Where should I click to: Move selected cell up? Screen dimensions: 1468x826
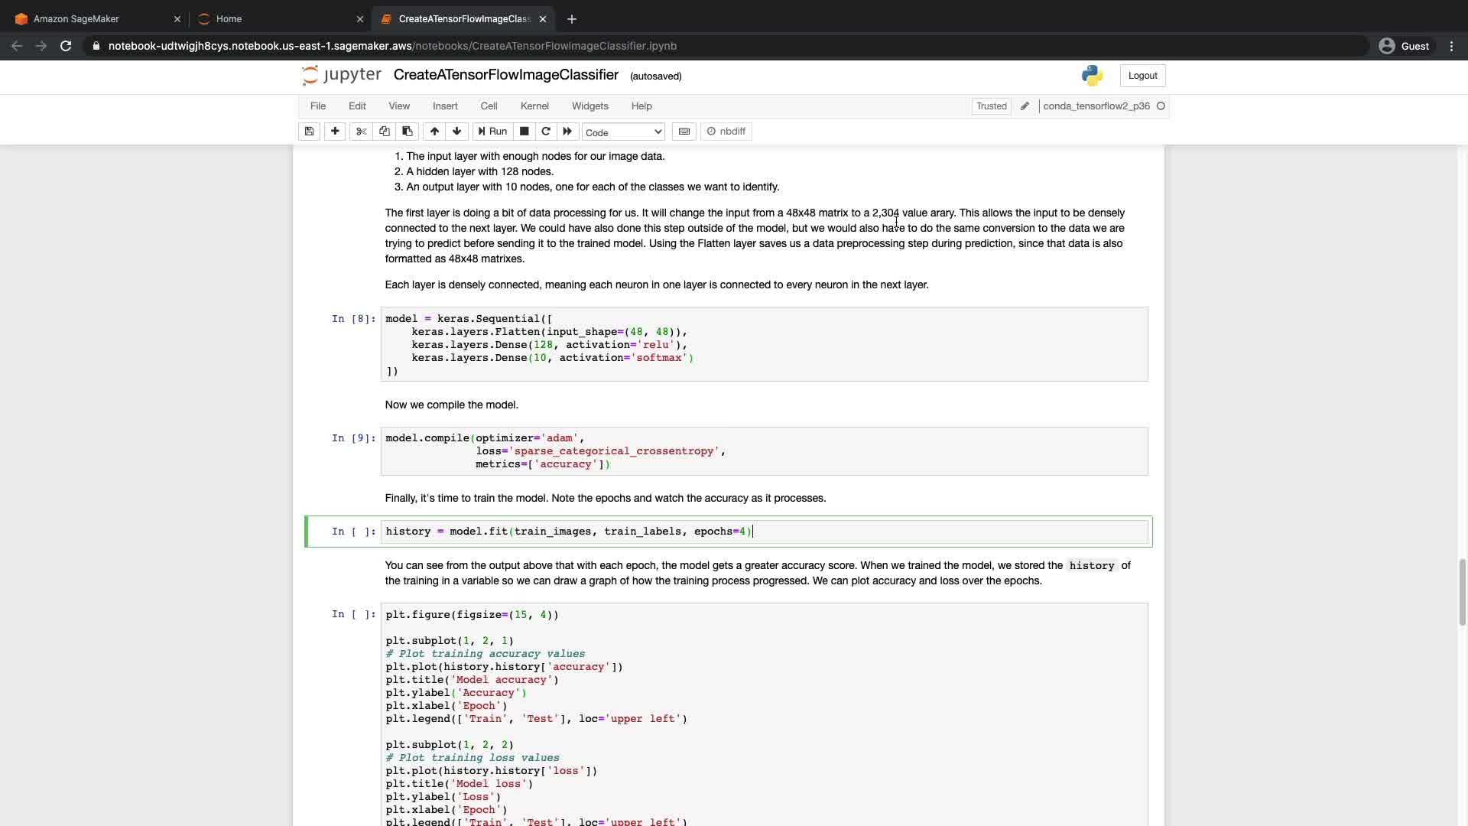[434, 132]
